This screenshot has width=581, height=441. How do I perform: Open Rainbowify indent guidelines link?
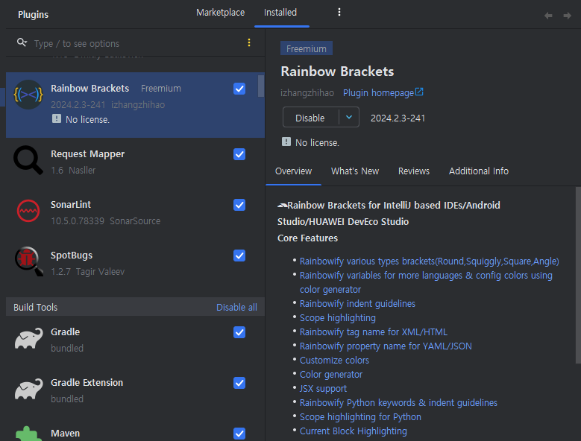357,304
